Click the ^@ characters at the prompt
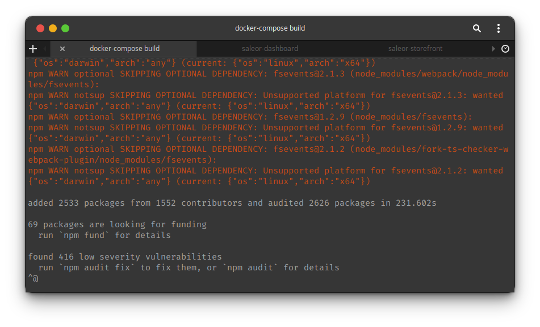Image resolution: width=540 pixels, height=327 pixels. coord(34,278)
